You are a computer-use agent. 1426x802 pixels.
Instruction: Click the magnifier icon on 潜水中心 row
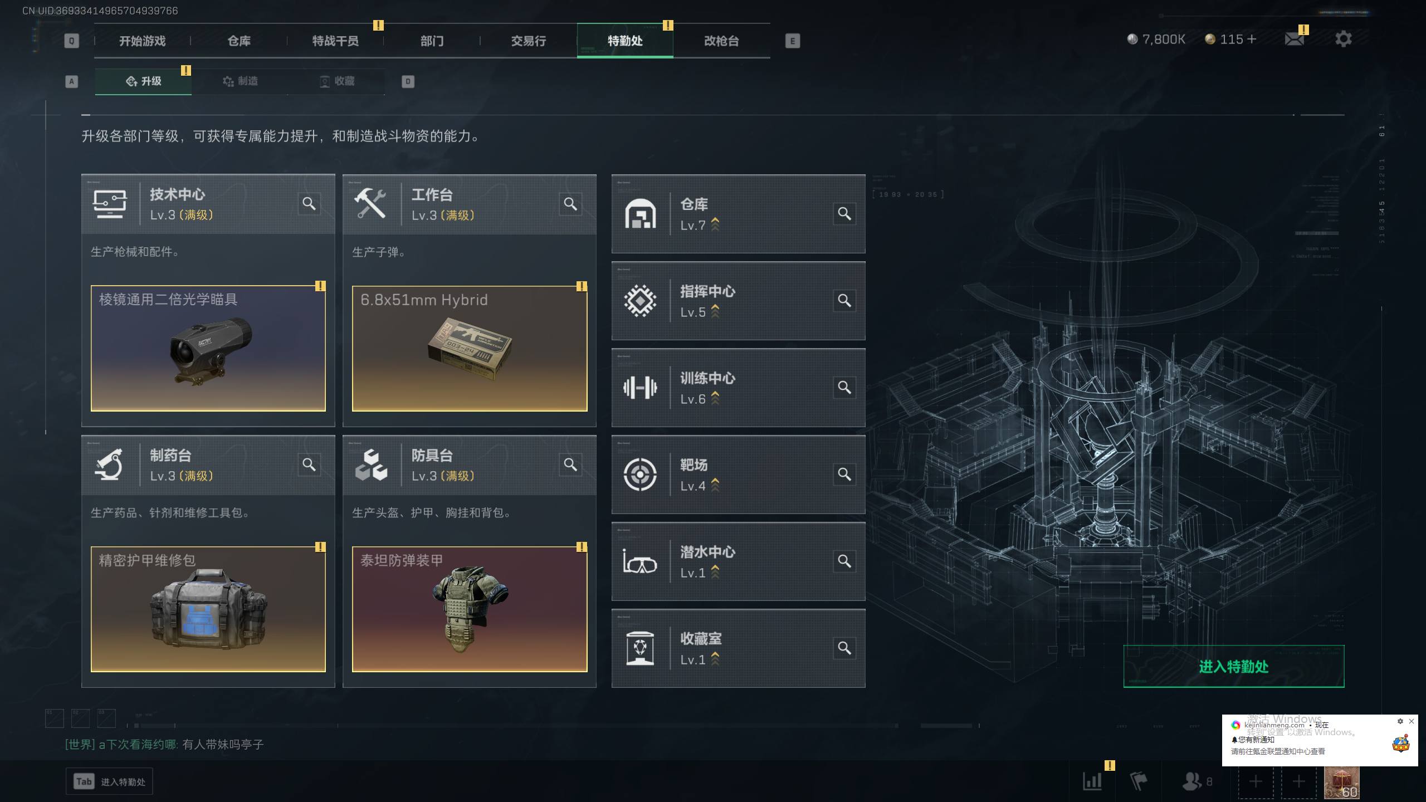(x=844, y=561)
